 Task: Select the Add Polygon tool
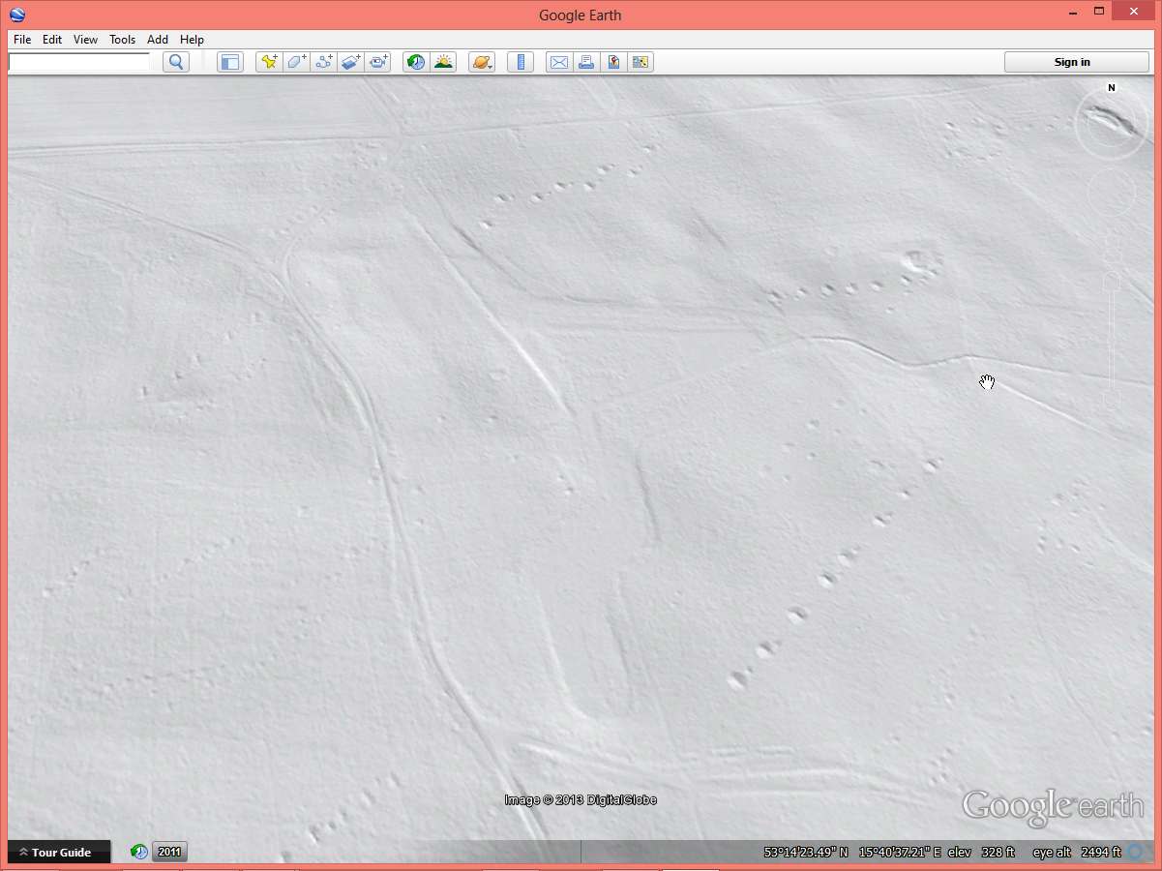[296, 62]
